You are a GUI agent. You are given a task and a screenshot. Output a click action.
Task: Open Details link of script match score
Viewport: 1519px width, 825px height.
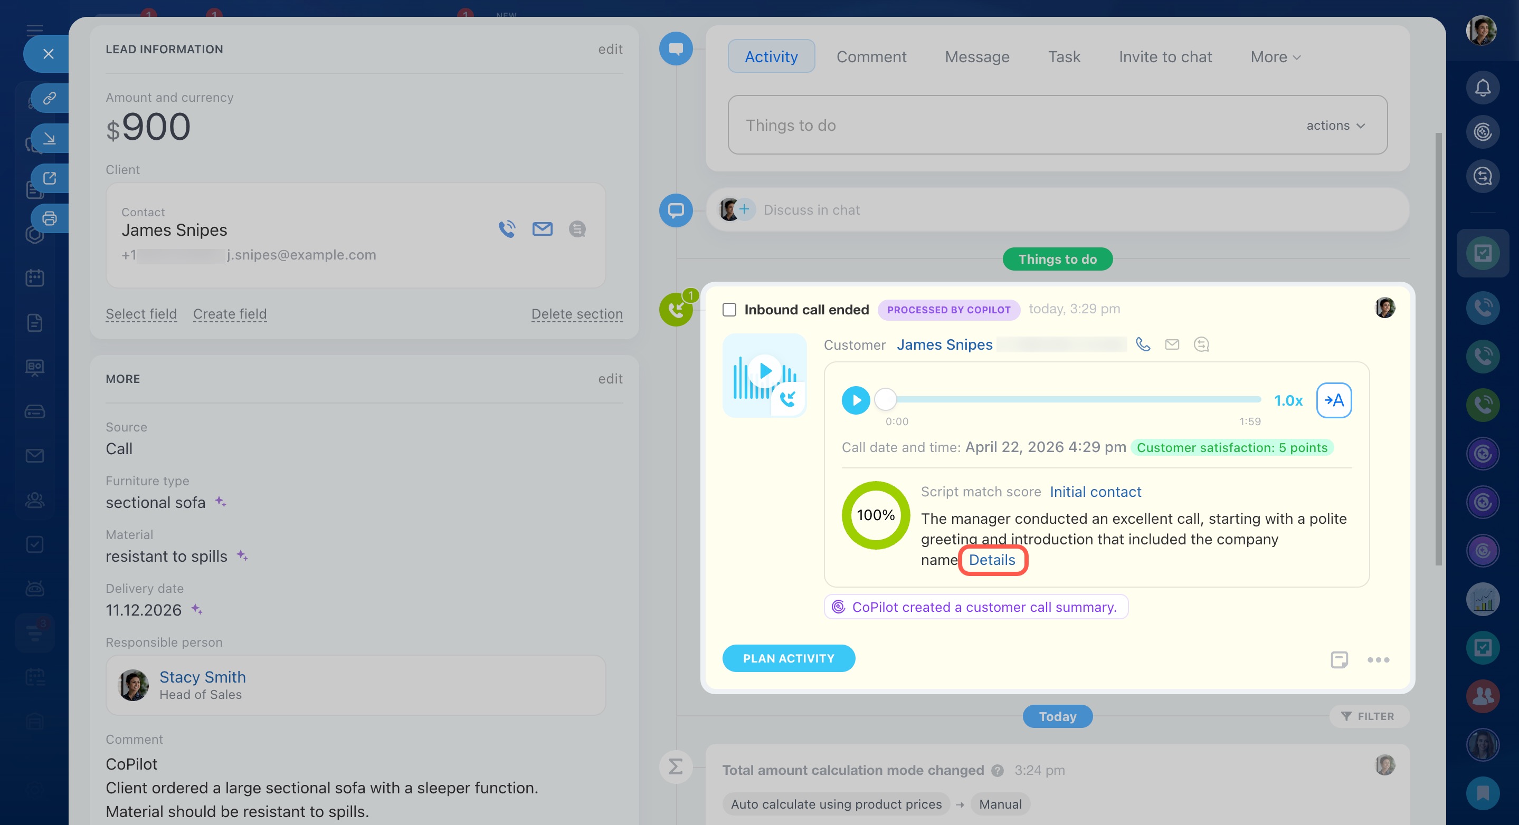point(992,560)
